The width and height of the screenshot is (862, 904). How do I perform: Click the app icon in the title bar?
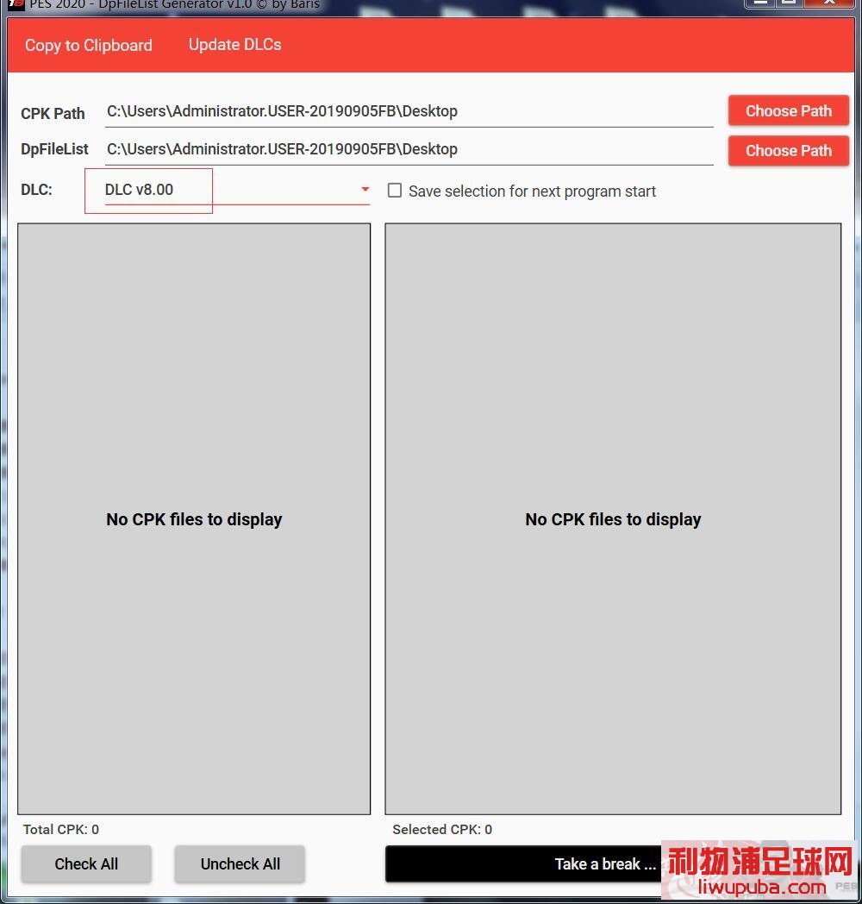16,4
